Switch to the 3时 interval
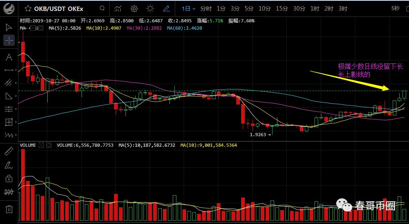Screen dimensions: 409x224 pos(343,9)
